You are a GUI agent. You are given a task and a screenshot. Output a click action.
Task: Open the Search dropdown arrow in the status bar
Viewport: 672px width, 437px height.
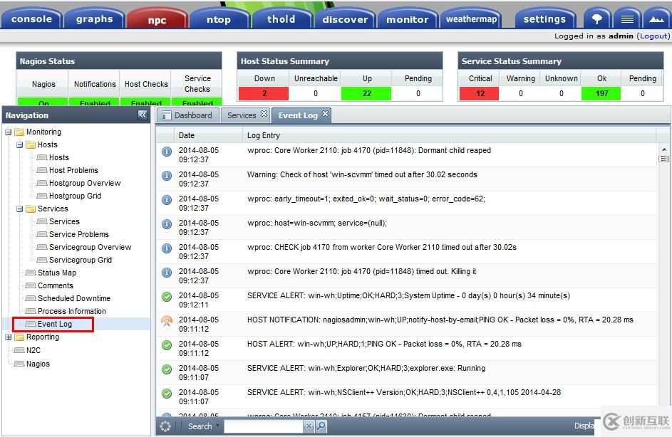coord(217,426)
